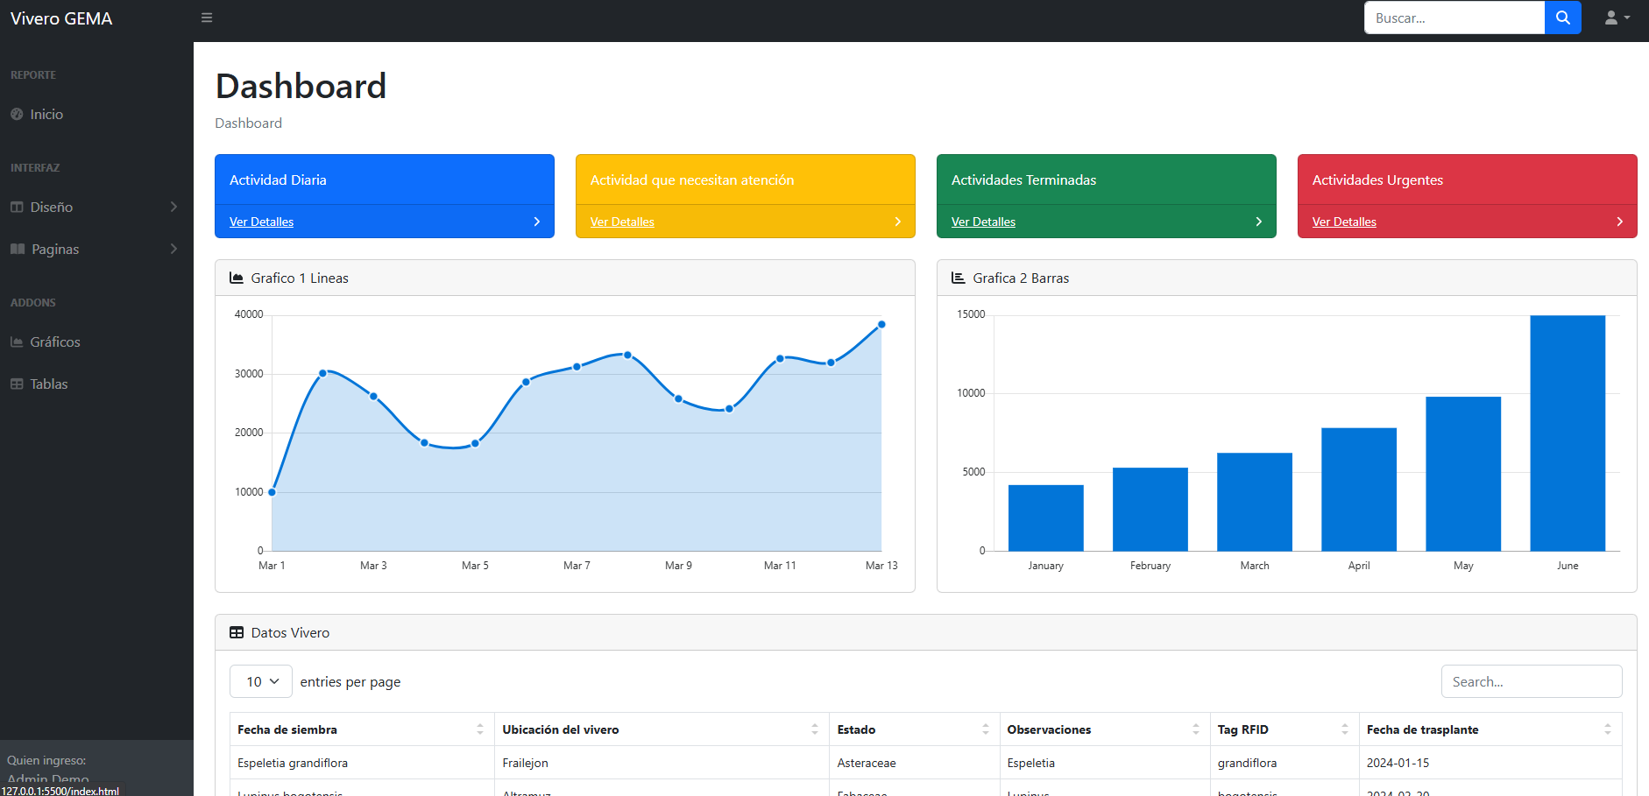Viewport: 1649px width, 796px height.
Task: Open the Paginas sidebar menu
Action: tap(96, 249)
